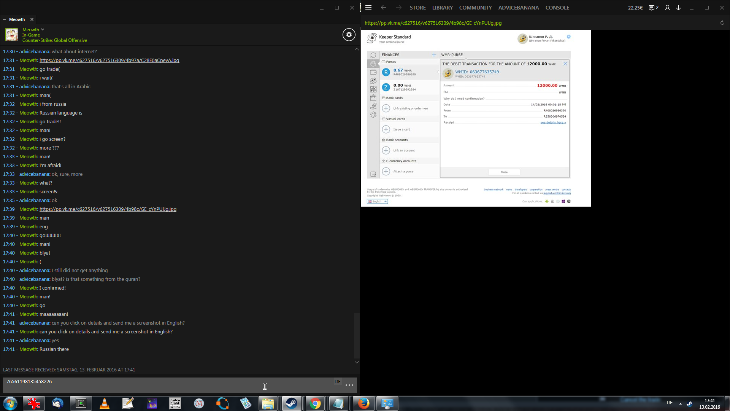This screenshot has width=730, height=411.
Task: Open chat settings gear icon
Action: 349,35
